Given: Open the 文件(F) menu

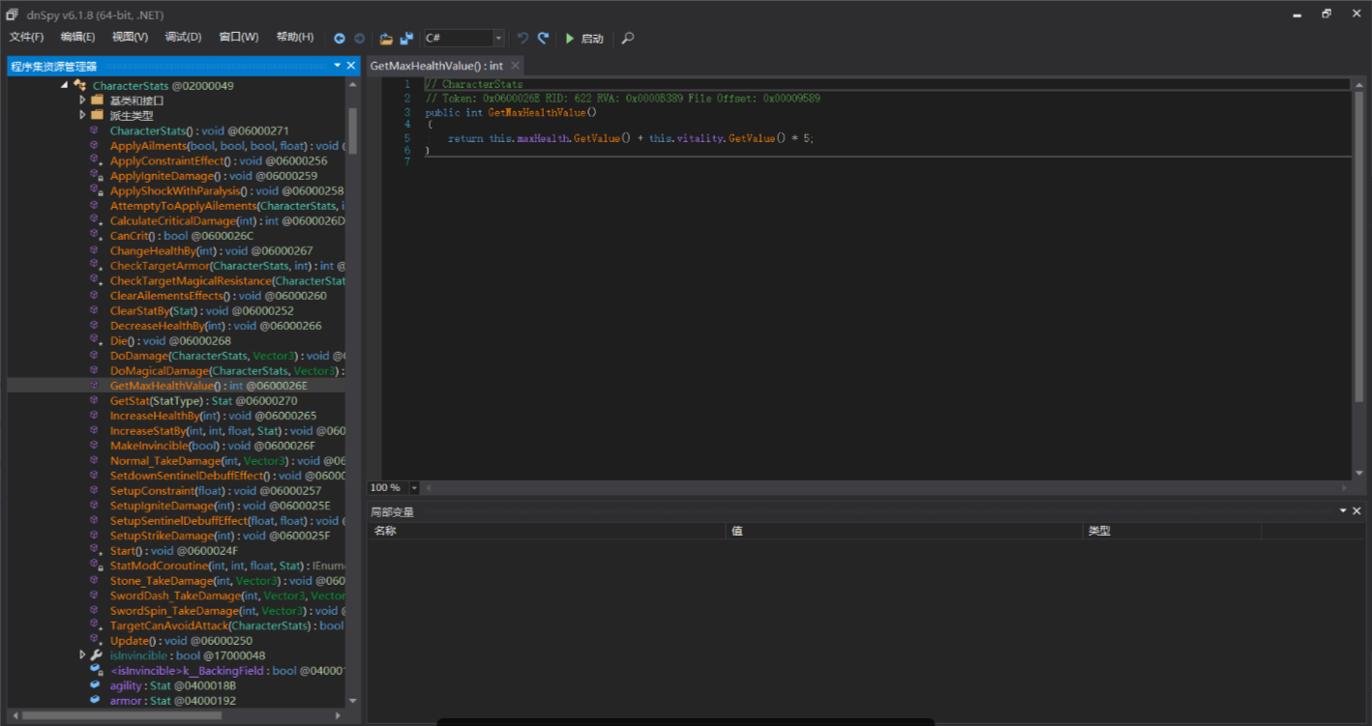Looking at the screenshot, I should coord(26,38).
